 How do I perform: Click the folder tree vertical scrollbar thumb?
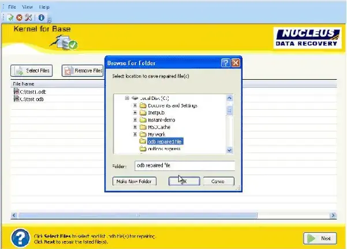point(229,110)
